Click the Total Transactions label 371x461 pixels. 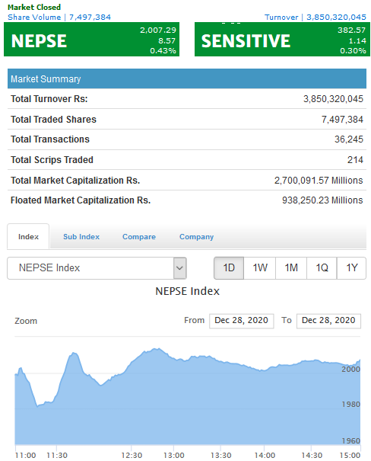click(50, 139)
